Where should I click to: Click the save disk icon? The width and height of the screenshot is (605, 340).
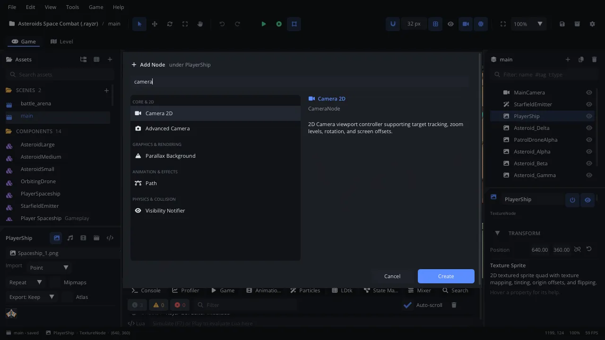tap(562, 24)
